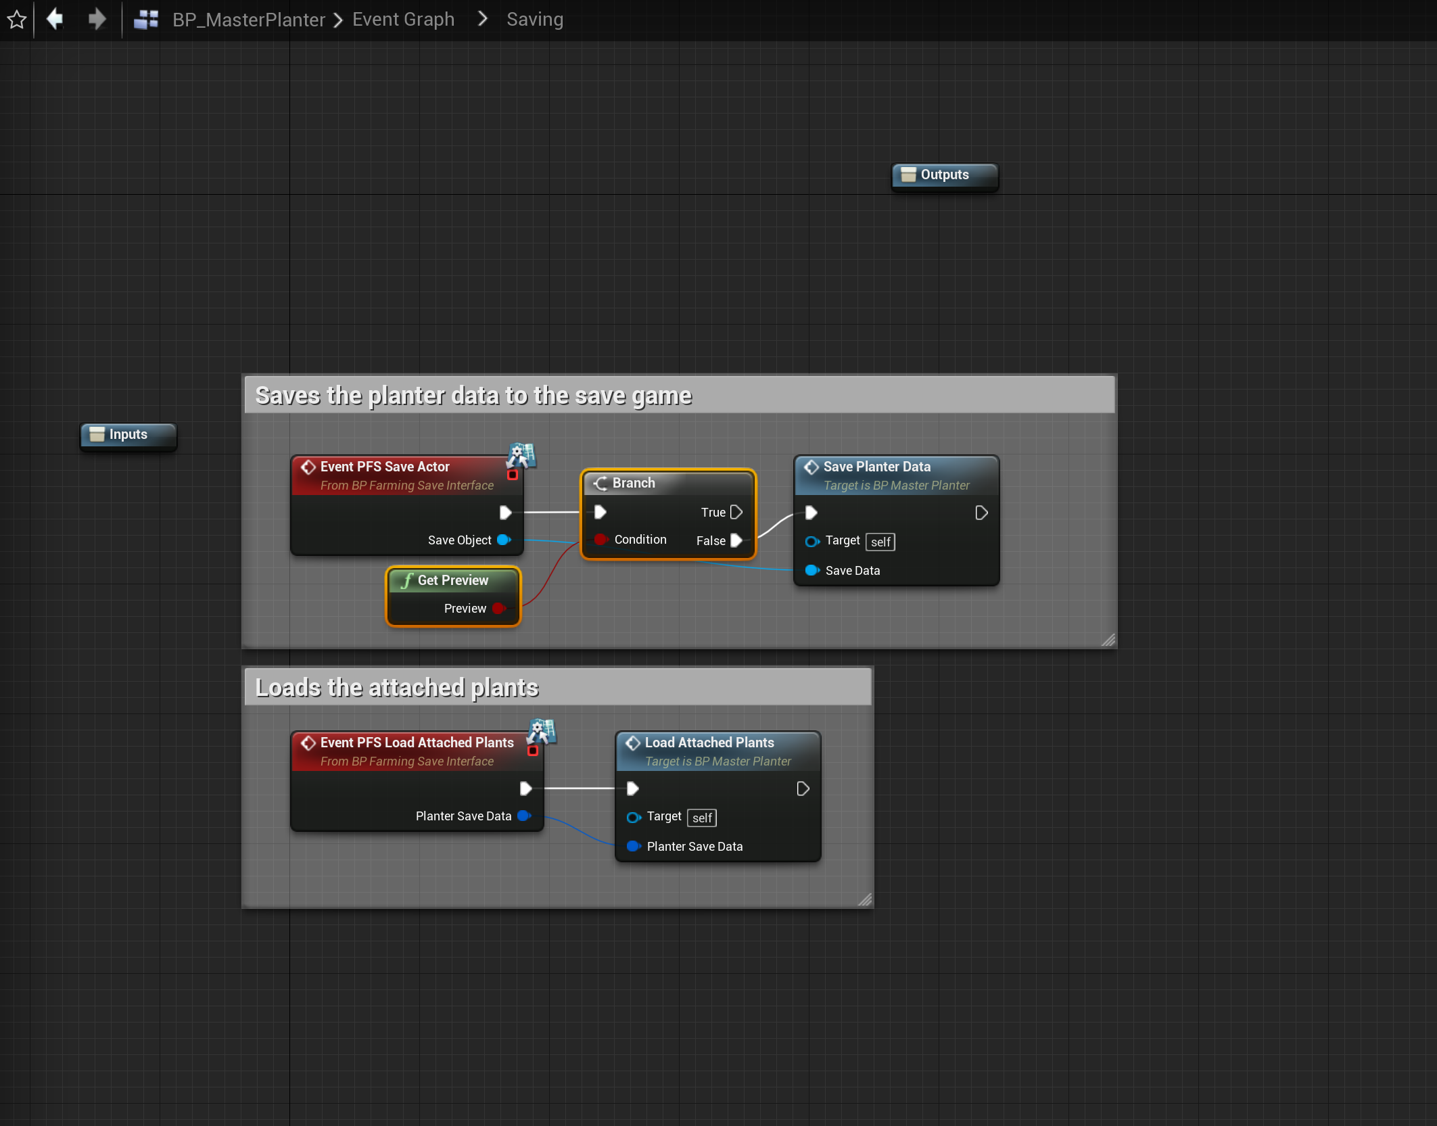Click the interface icon on Event PFS Save Actor
This screenshot has width=1437, height=1126.
tap(521, 456)
